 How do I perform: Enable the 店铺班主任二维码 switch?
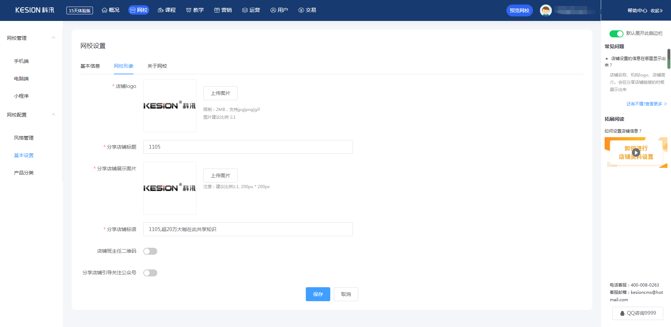pos(150,251)
